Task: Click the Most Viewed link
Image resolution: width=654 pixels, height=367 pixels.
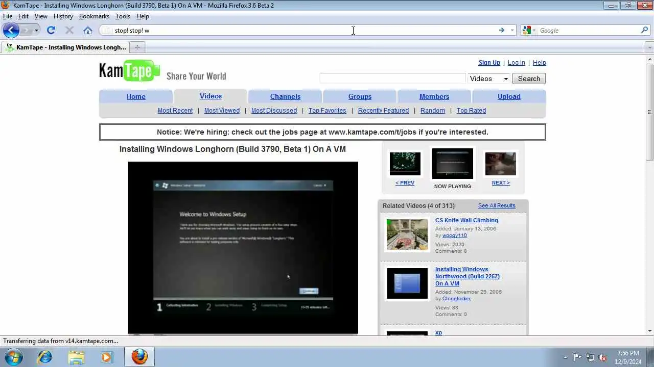Action: tap(222, 111)
